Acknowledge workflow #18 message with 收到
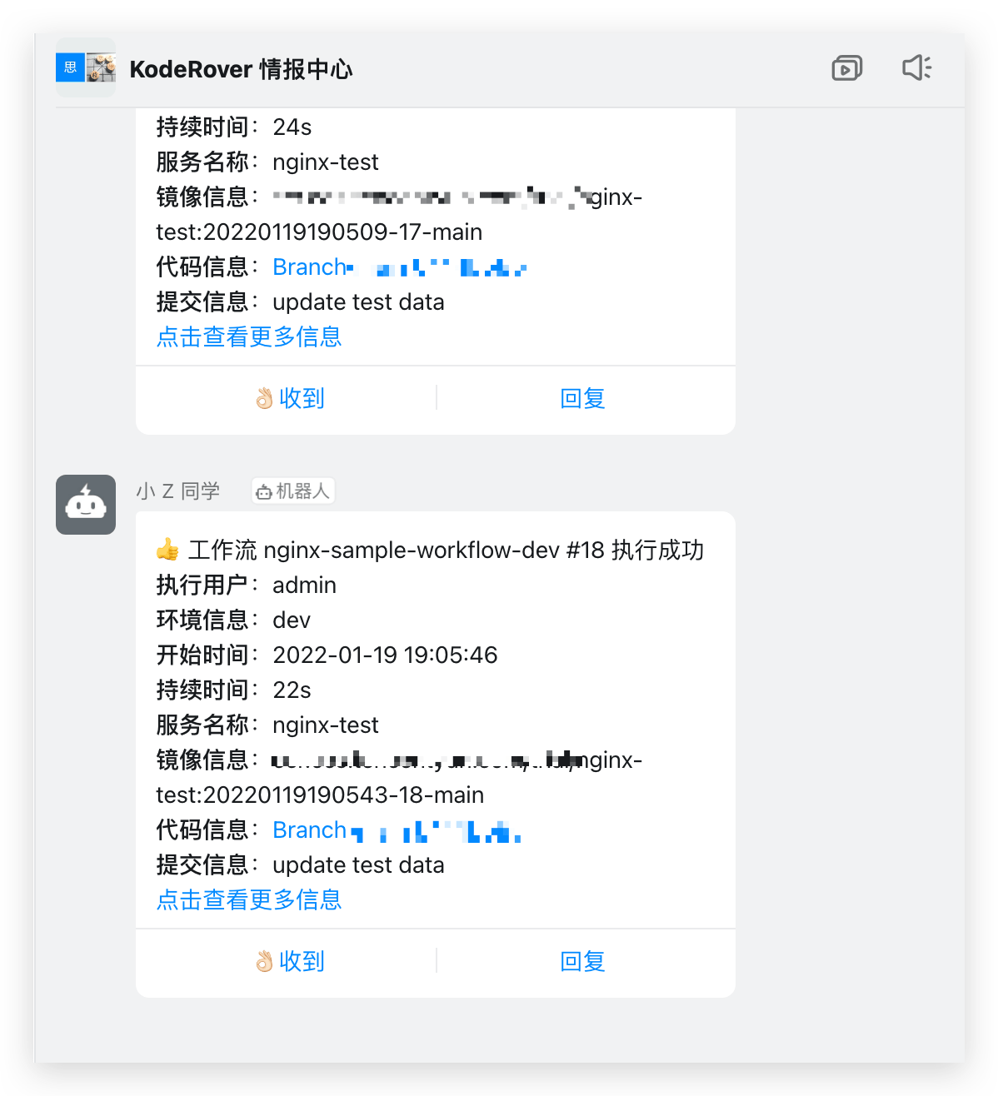This screenshot has width=998, height=1096. pyautogui.click(x=289, y=961)
